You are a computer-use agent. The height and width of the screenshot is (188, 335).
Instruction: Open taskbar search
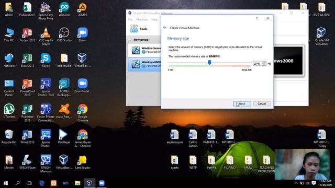[18, 183]
